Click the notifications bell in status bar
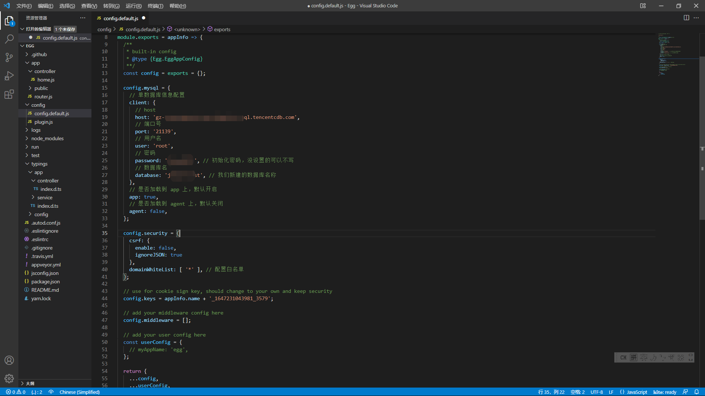This screenshot has height=396, width=705. coord(697,392)
